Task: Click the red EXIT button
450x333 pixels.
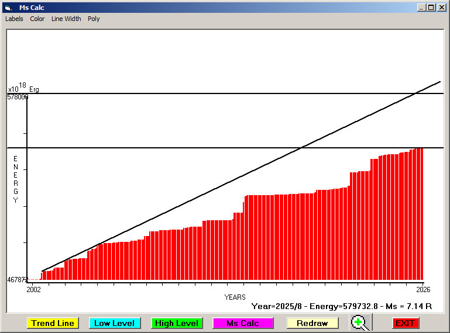Action: click(405, 323)
